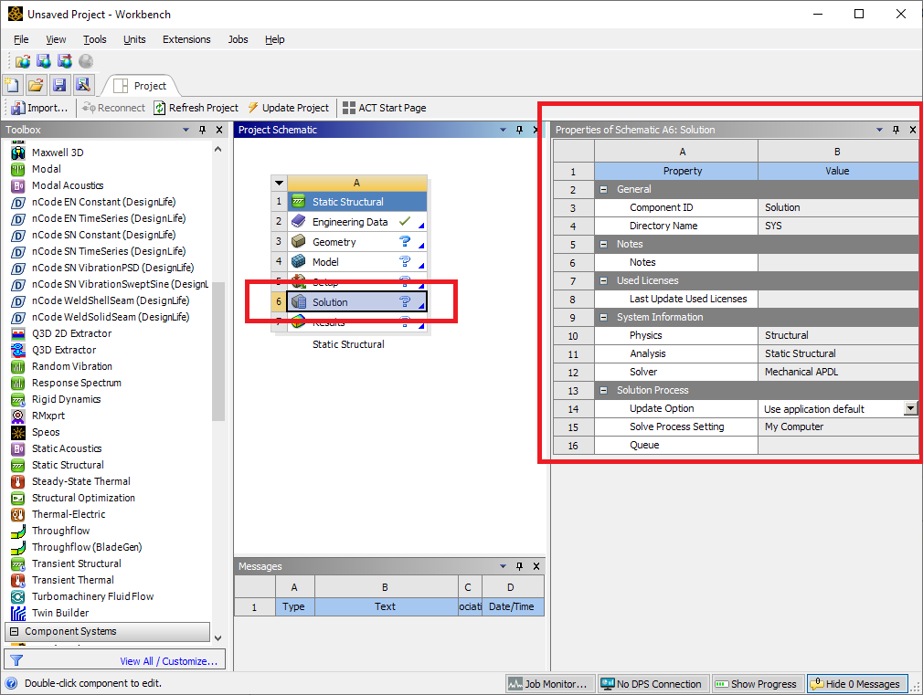Collapse the Component Systems section
Image resolution: width=923 pixels, height=695 pixels.
pos(15,631)
